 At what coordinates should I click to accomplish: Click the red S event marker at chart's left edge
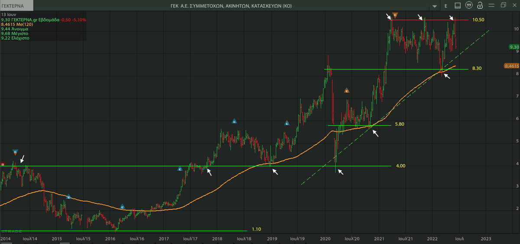click(x=2, y=164)
